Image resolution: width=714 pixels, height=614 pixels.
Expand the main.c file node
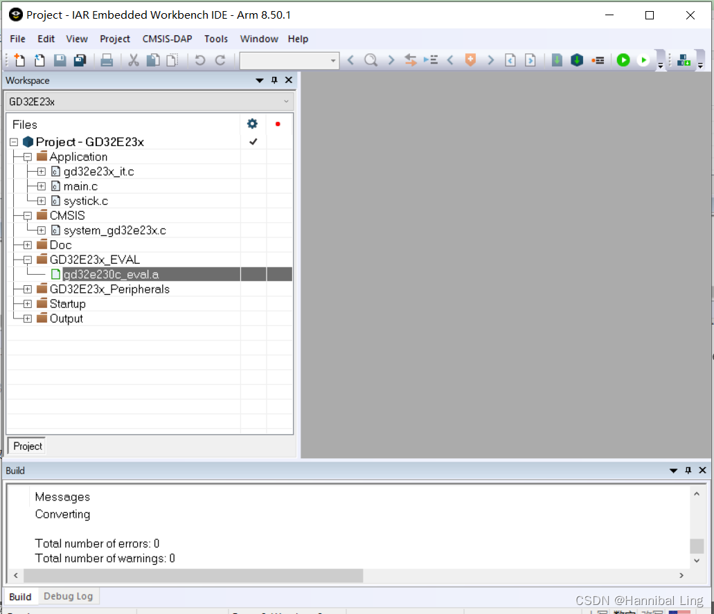tap(42, 186)
